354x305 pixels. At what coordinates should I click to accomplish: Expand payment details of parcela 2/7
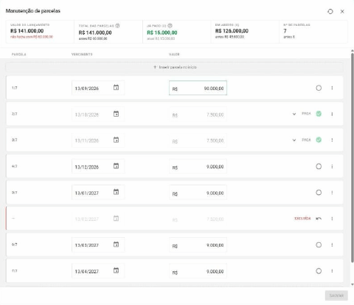coord(294,114)
